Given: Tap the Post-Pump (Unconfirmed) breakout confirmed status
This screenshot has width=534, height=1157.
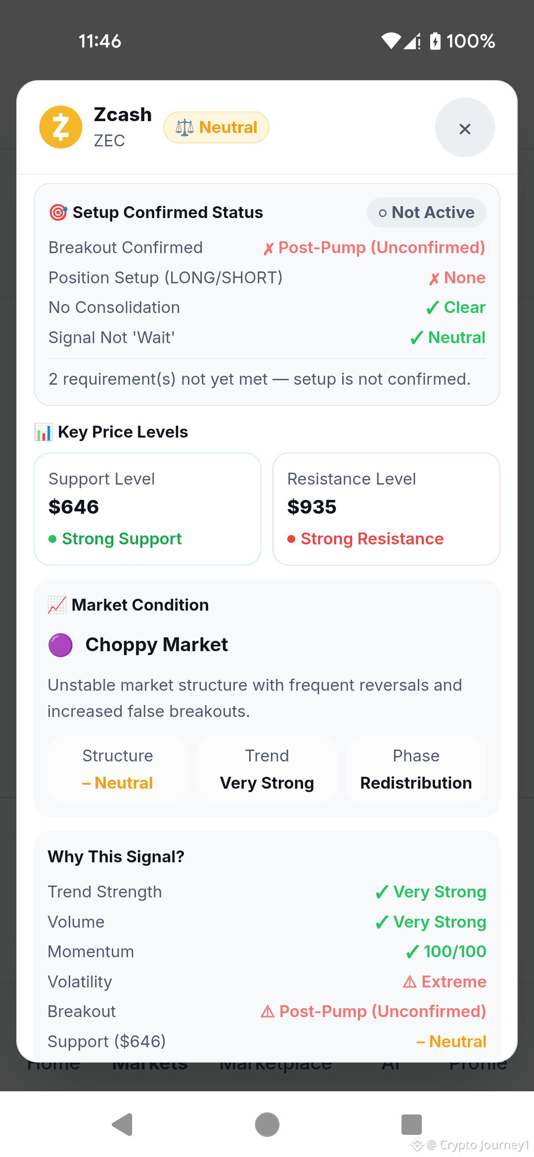Looking at the screenshot, I should click(x=374, y=248).
